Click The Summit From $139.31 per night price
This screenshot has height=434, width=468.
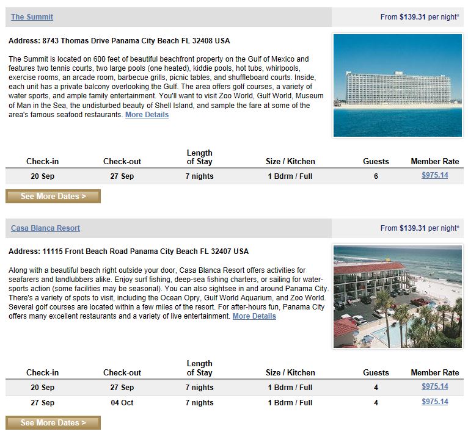pyautogui.click(x=419, y=17)
